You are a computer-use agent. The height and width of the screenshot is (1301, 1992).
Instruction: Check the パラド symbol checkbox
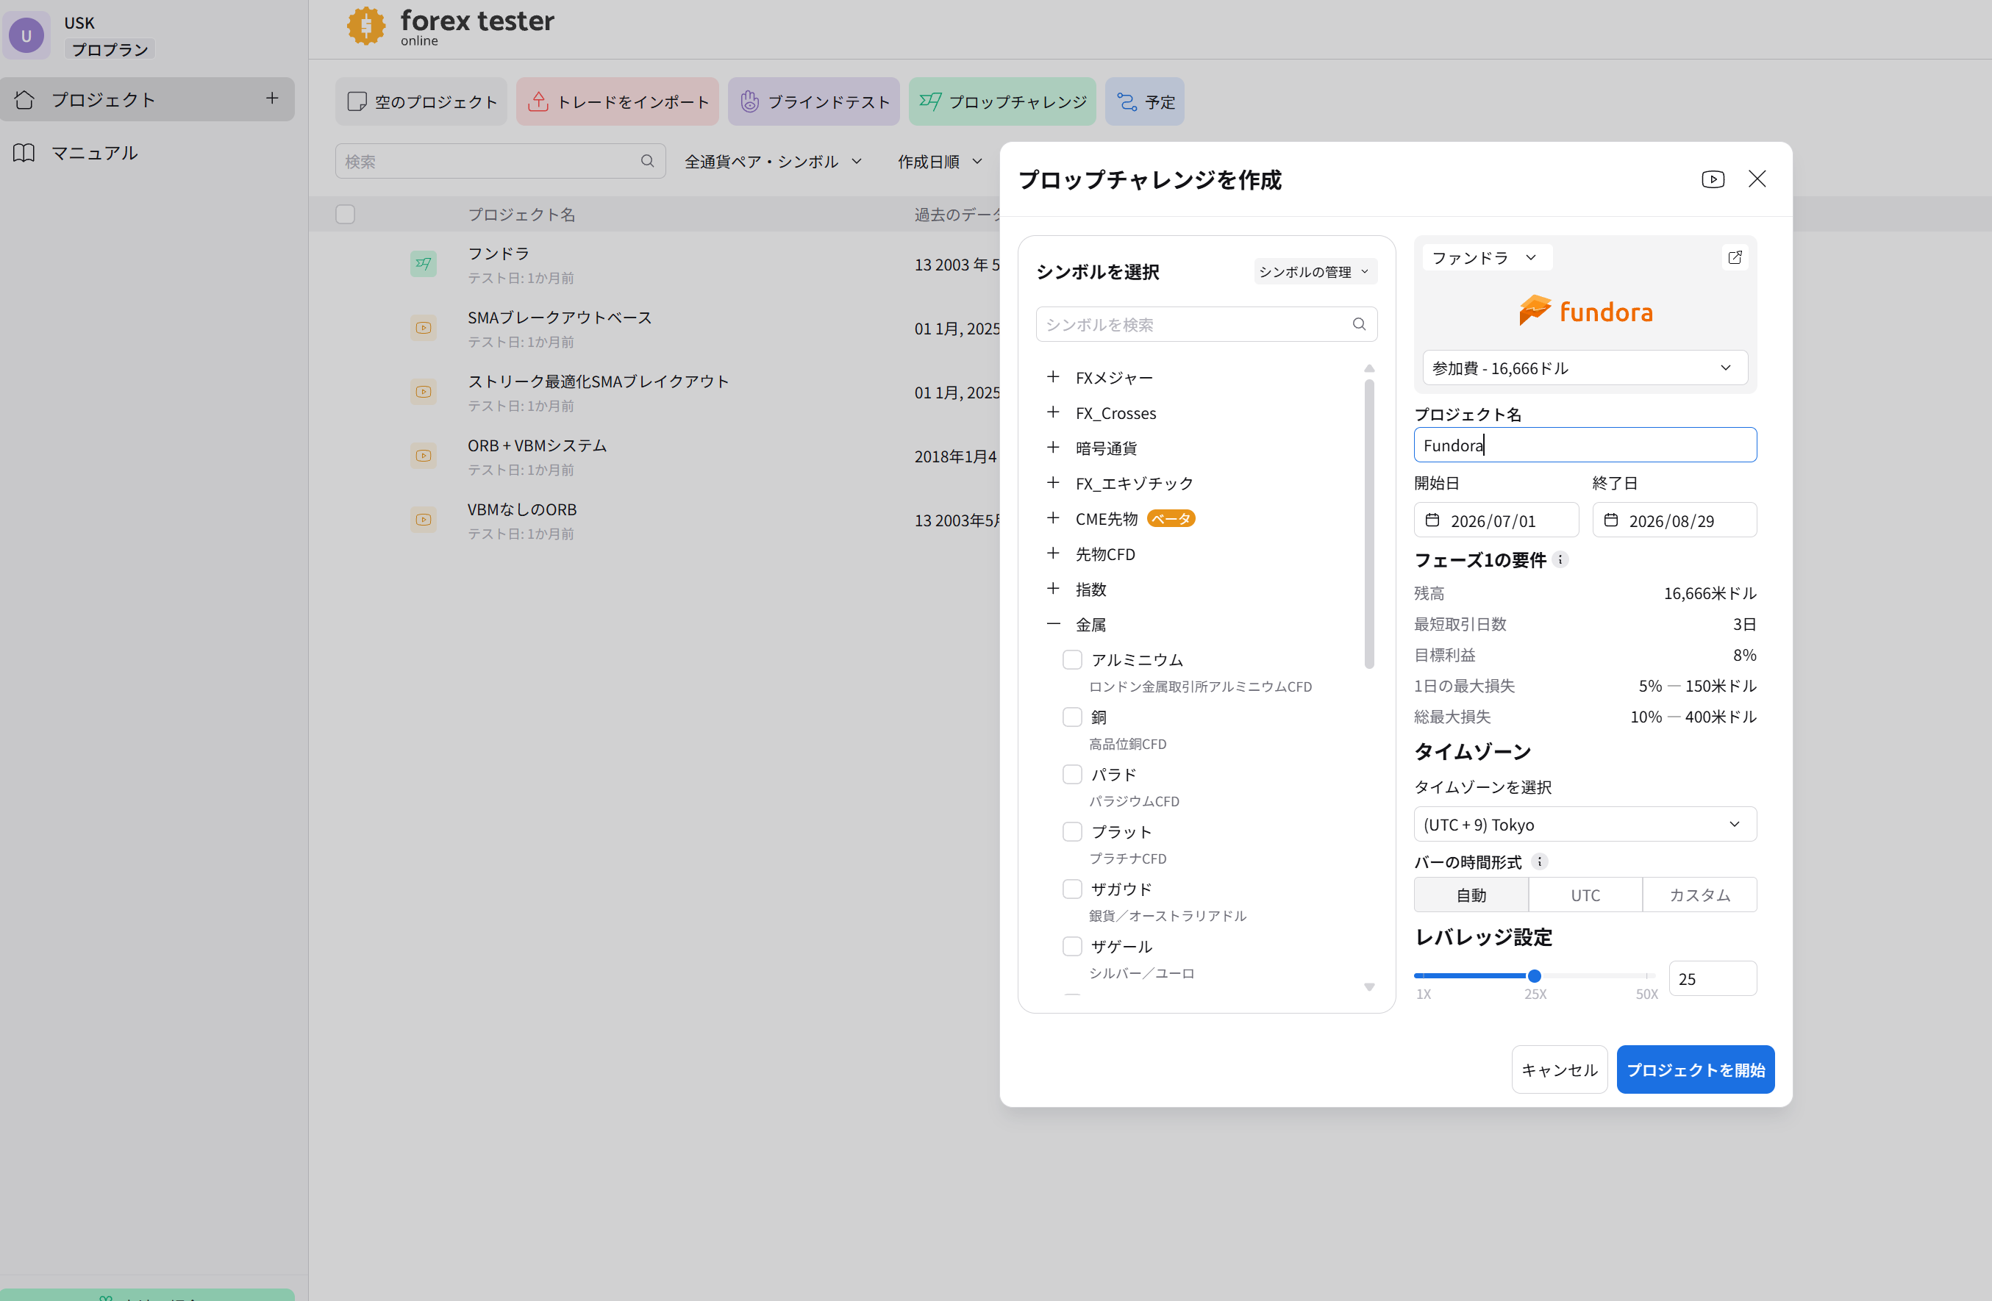pyautogui.click(x=1071, y=774)
